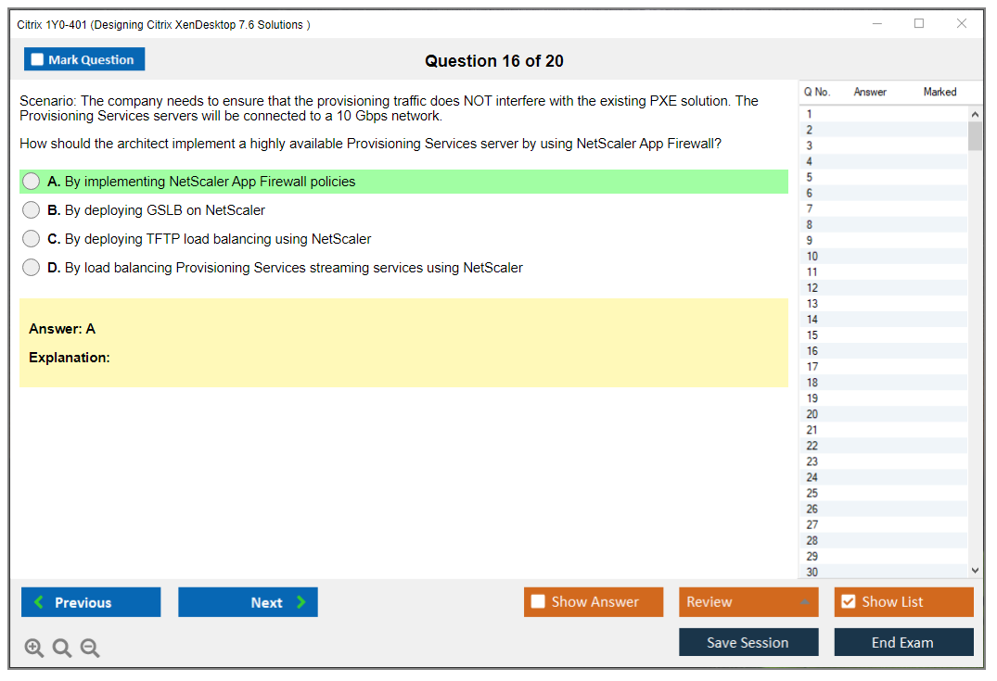Uncheck the Show List checkbox
Screen dimensions: 997x681
848,602
